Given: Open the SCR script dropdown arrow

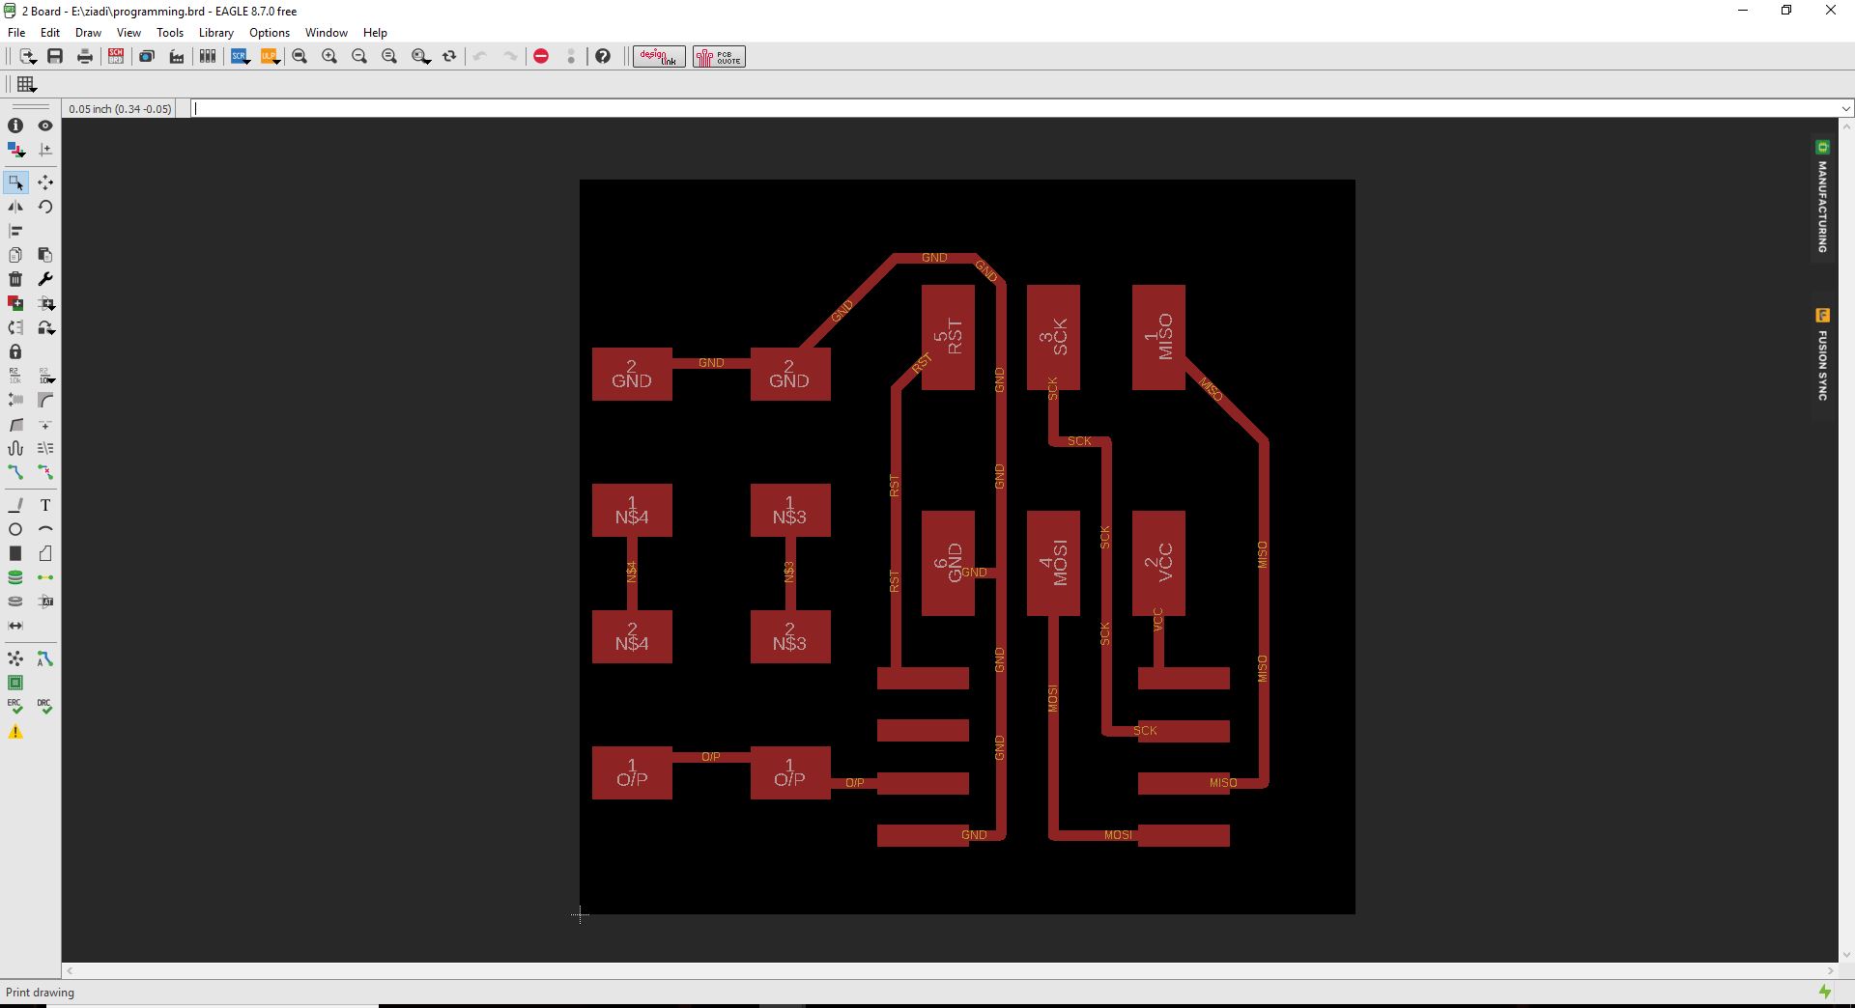Looking at the screenshot, I should (247, 62).
